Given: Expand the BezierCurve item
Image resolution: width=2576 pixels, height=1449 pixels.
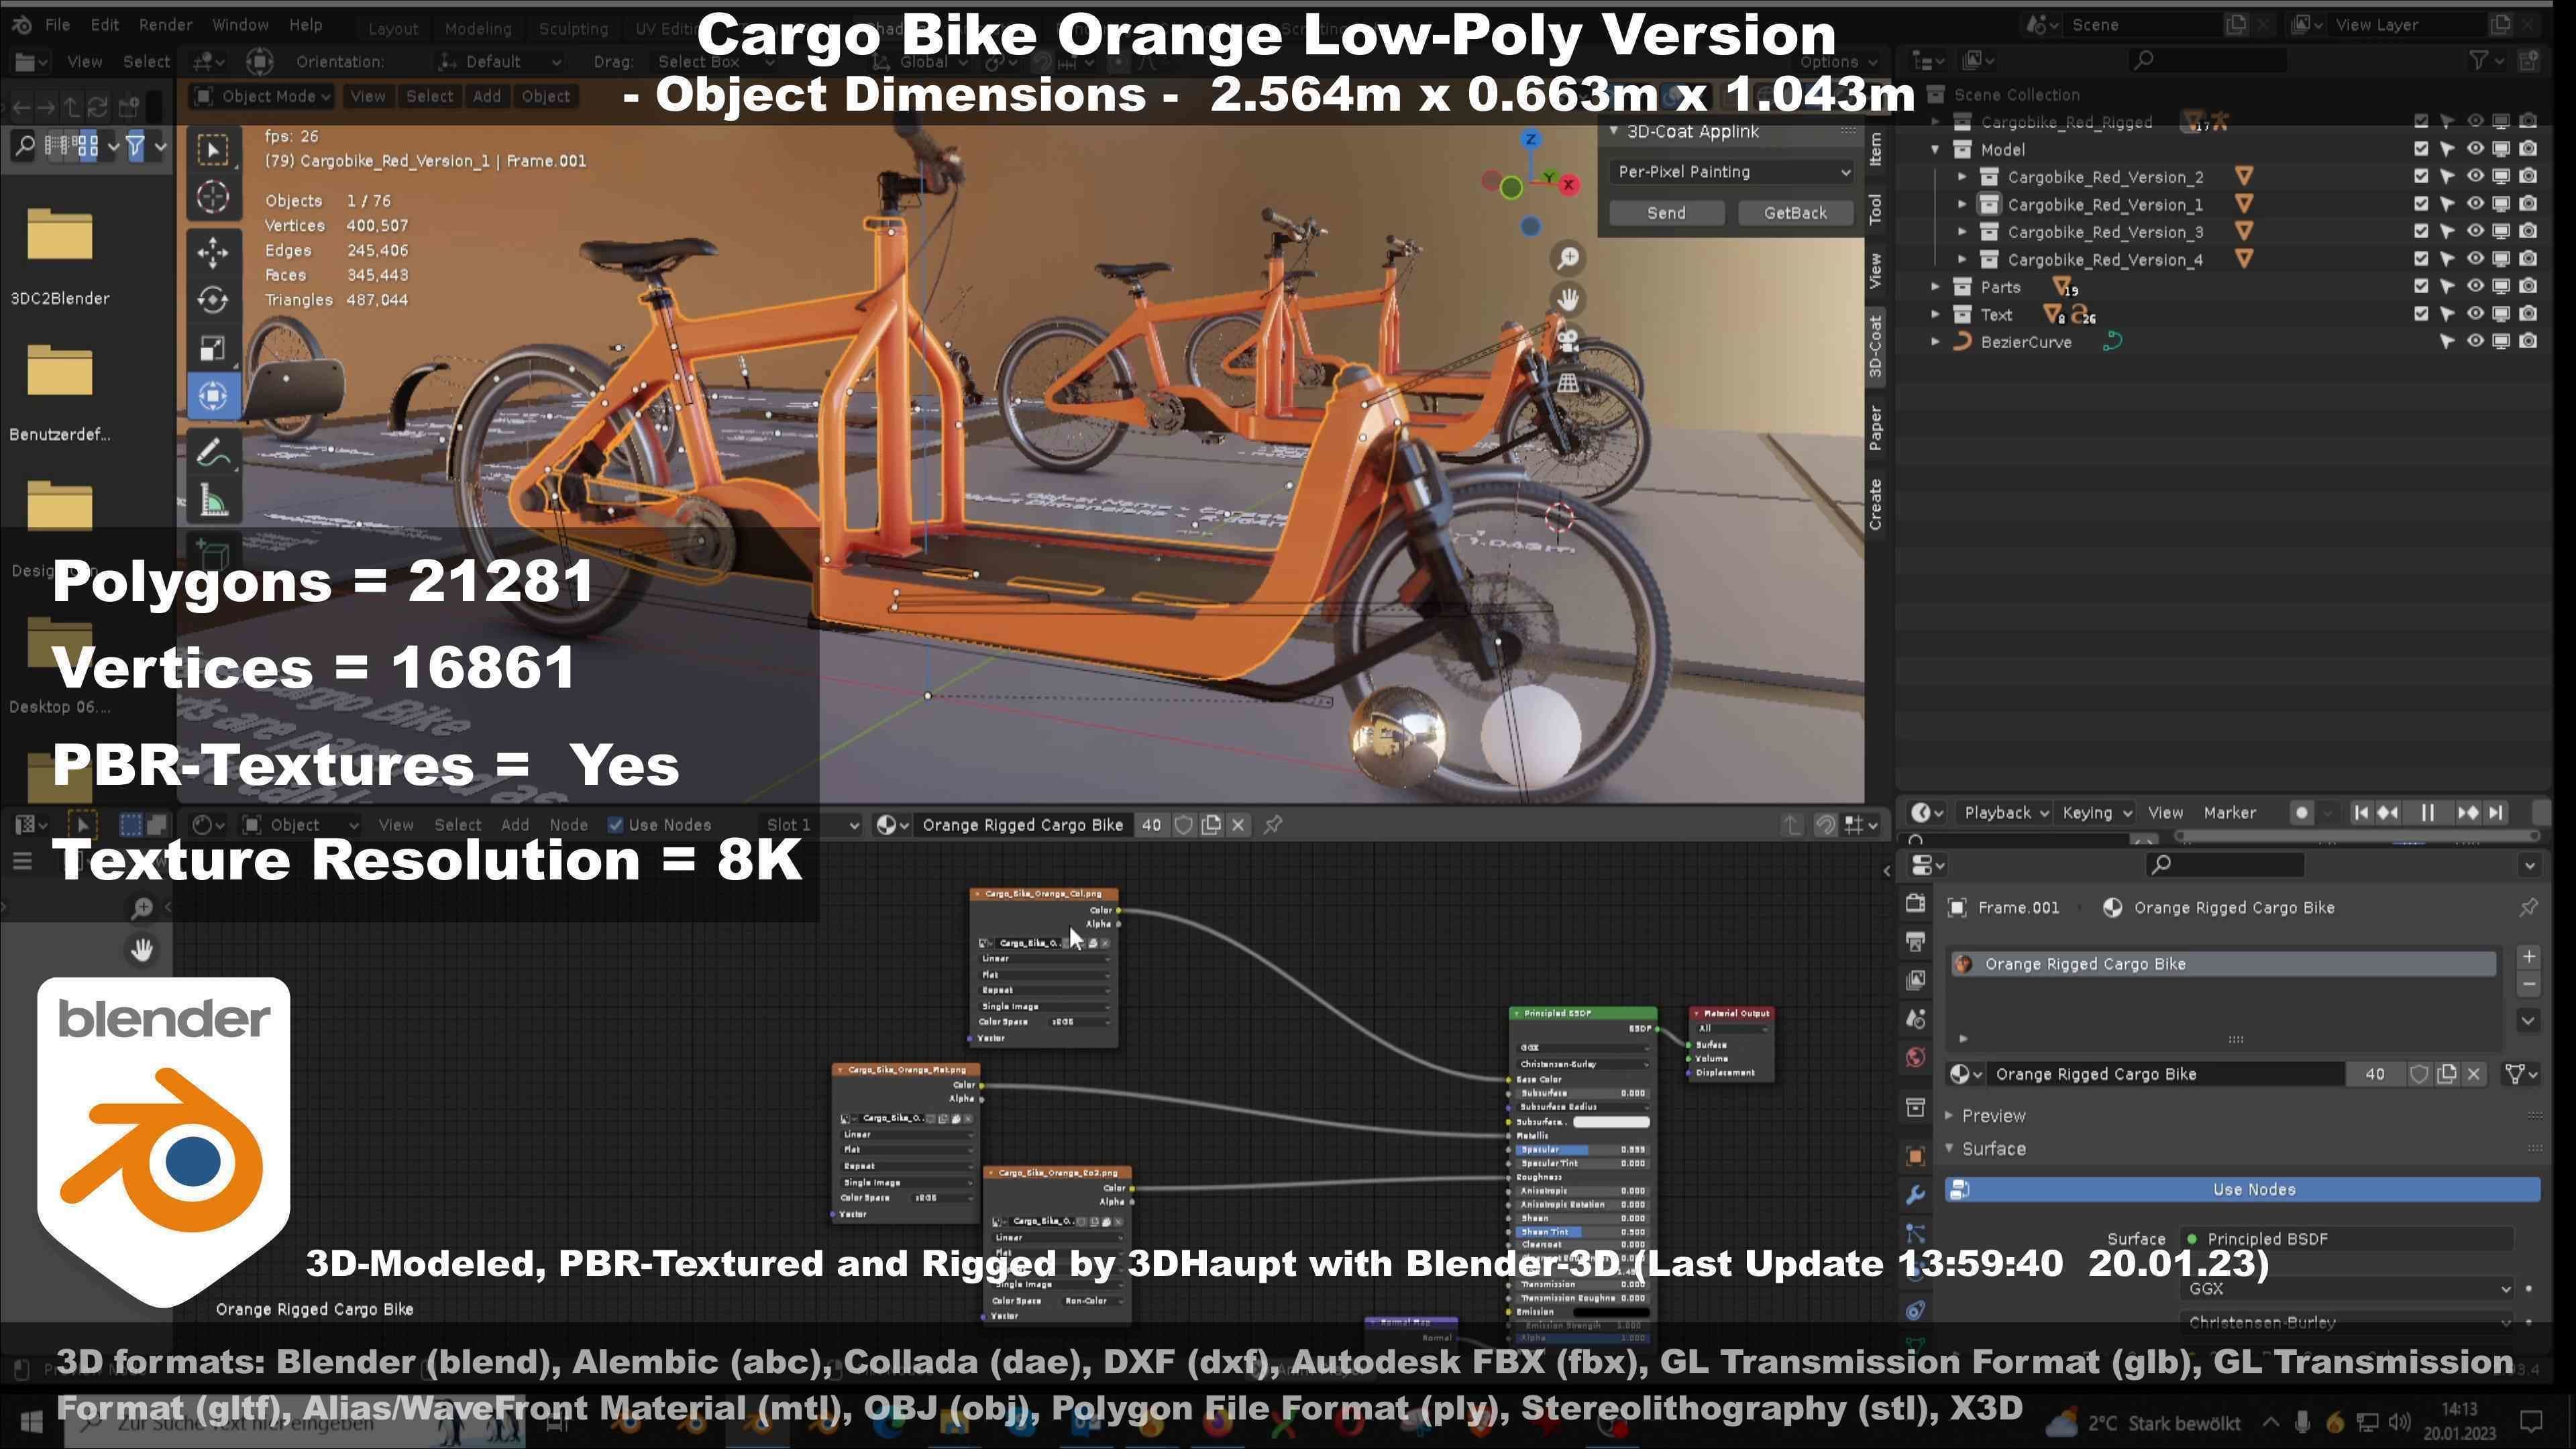Looking at the screenshot, I should (x=1935, y=342).
